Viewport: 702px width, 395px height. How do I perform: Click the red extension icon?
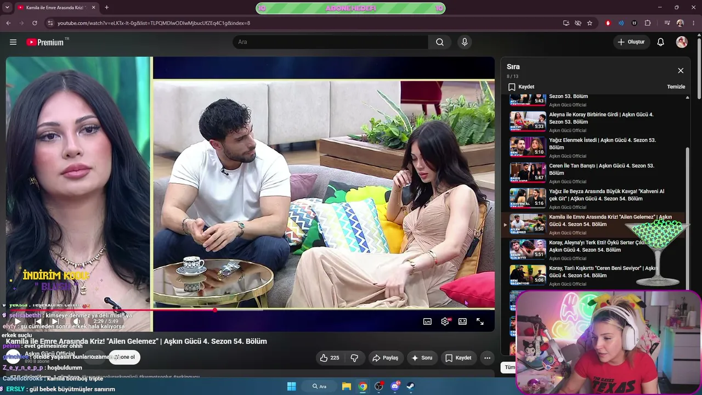608,23
